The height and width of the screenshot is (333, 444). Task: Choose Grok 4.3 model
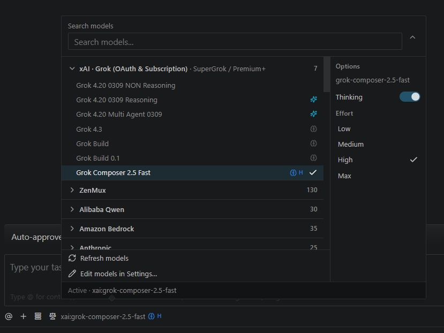click(193, 129)
